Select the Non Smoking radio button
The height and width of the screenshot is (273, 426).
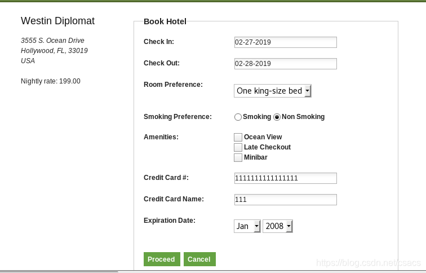point(277,117)
